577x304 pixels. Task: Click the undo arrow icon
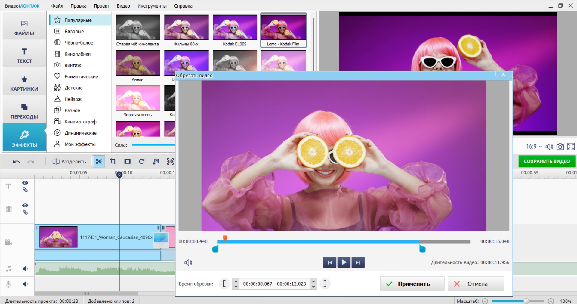coord(16,162)
